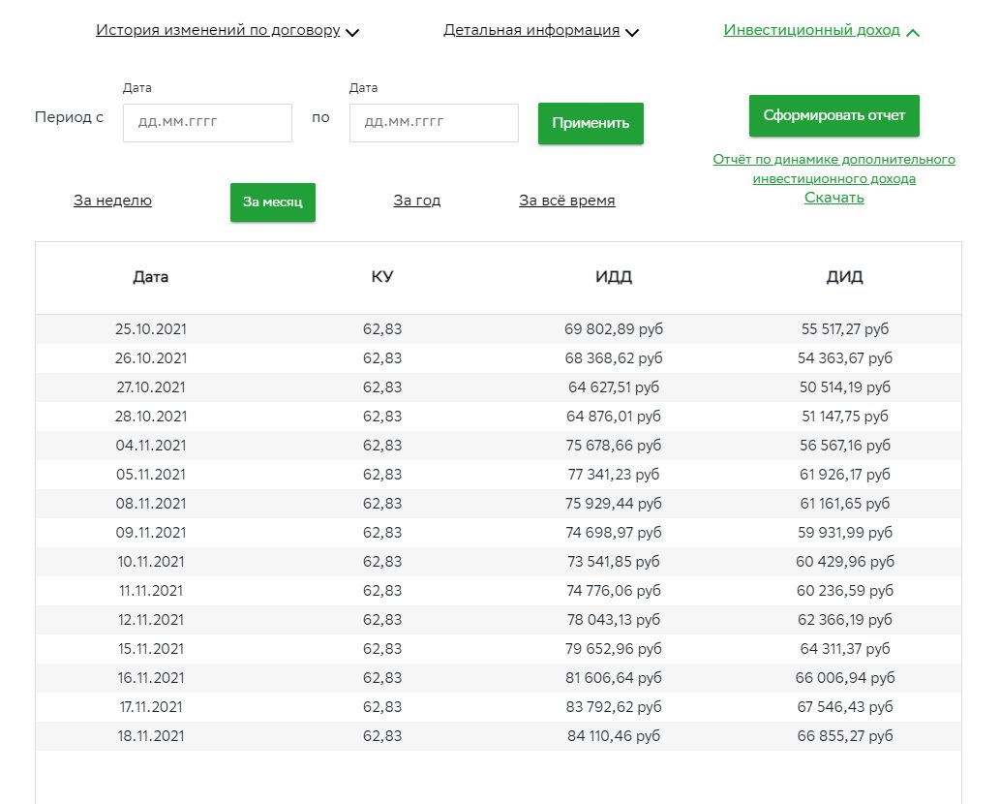Screen dimensions: 1000x804
Task: Click ДИД value 51 147,75 руб
Action: pos(845,417)
